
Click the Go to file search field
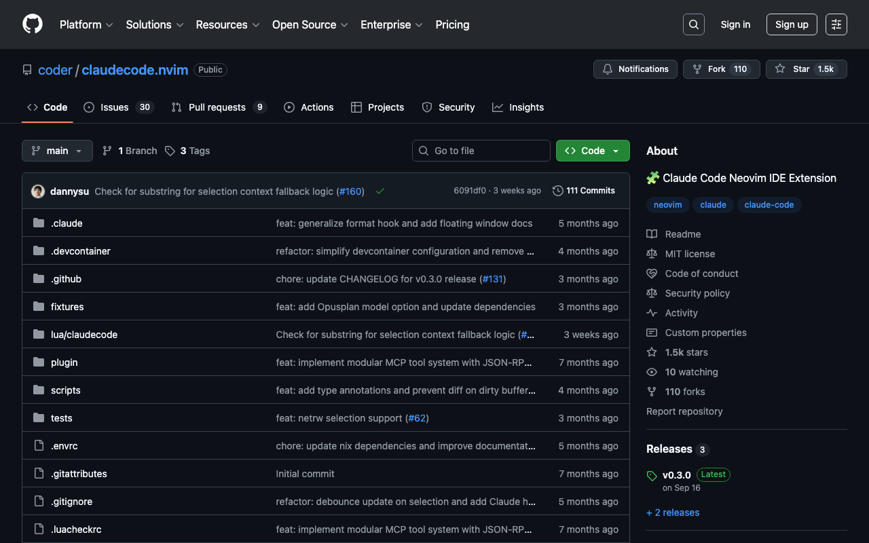pos(481,151)
